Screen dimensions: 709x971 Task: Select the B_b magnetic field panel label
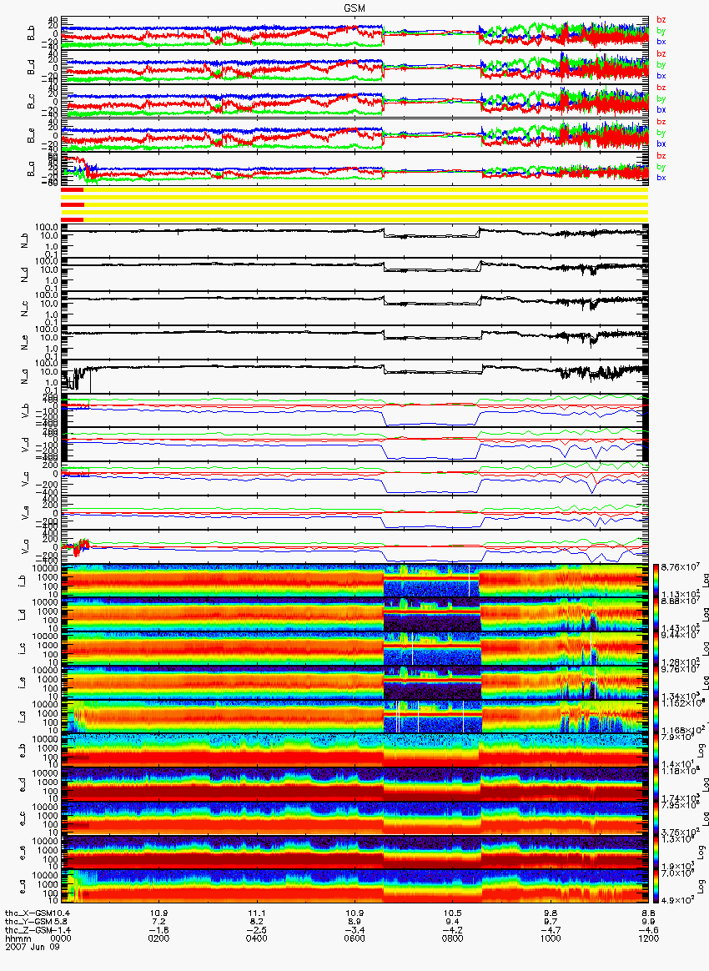click(x=32, y=34)
